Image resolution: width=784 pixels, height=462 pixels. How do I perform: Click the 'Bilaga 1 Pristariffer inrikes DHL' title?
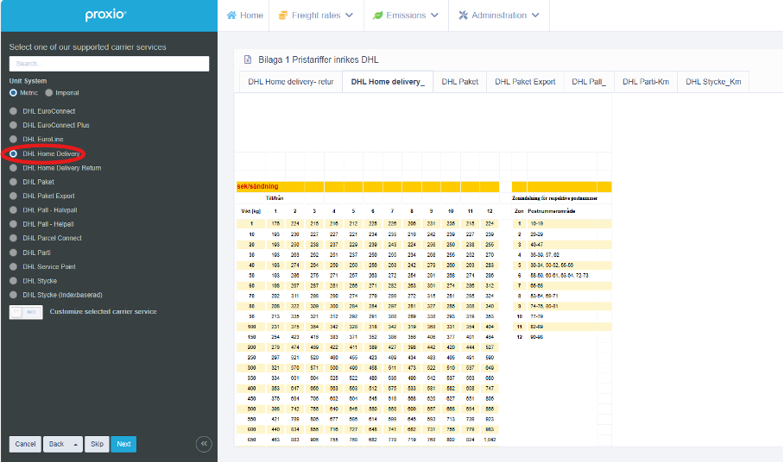tap(318, 59)
